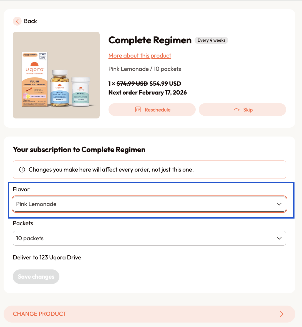Expand the CHANGE PRODUCT section
The image size is (302, 327).
[x=149, y=314]
